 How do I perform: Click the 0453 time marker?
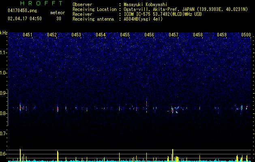[76, 34]
